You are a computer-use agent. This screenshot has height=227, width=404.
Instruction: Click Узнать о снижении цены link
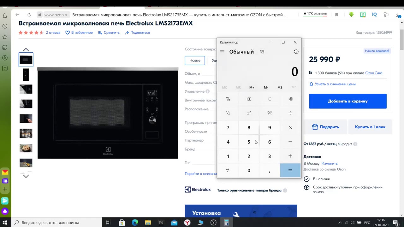332,84
